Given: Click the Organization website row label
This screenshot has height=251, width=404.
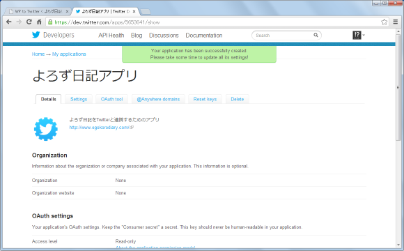Looking at the screenshot, I should coord(53,193).
